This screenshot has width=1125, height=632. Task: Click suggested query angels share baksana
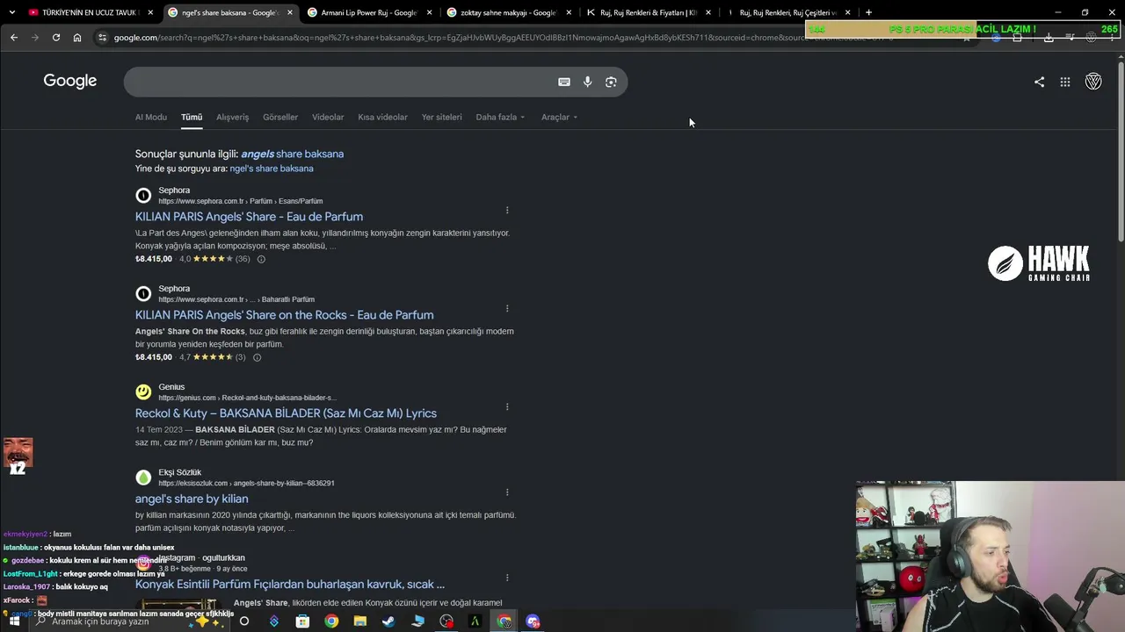tap(292, 154)
